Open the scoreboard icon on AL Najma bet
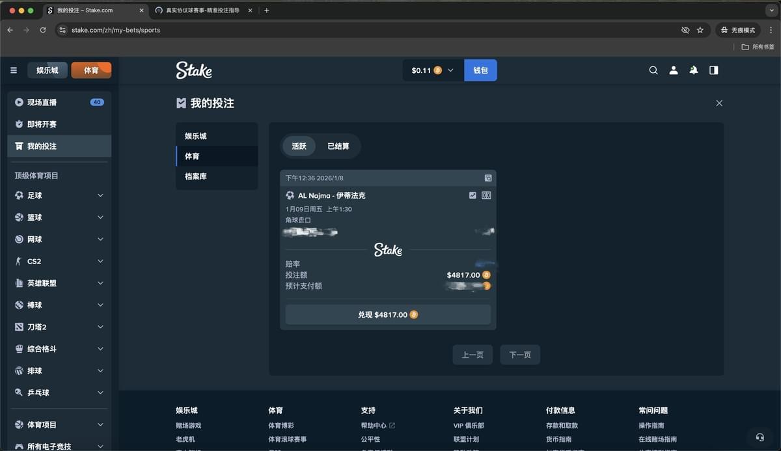 click(x=486, y=195)
